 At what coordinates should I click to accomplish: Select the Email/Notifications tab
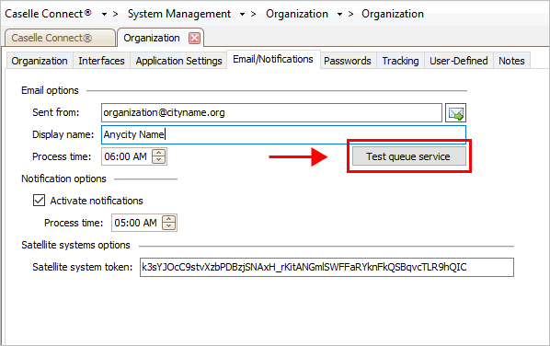point(273,59)
